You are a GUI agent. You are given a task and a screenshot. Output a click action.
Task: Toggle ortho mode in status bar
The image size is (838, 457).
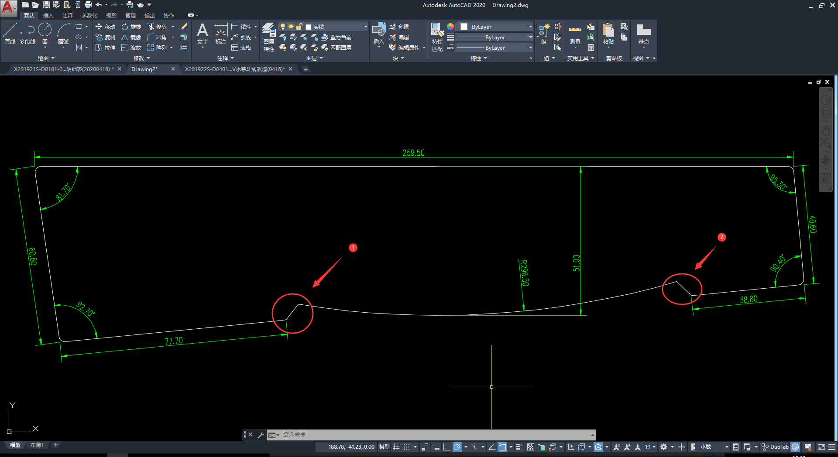tap(446, 447)
